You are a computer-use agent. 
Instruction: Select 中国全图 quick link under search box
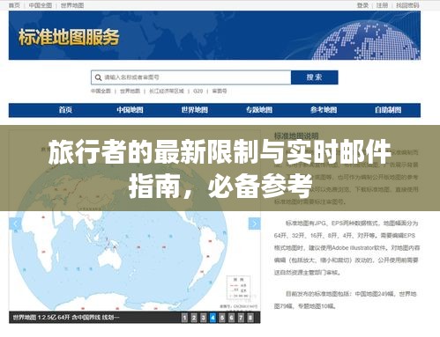(101, 91)
